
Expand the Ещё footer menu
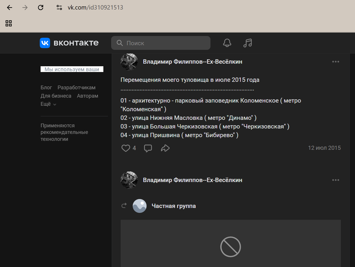coord(48,104)
